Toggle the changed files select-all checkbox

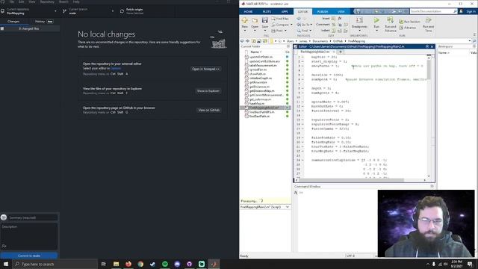2,28
